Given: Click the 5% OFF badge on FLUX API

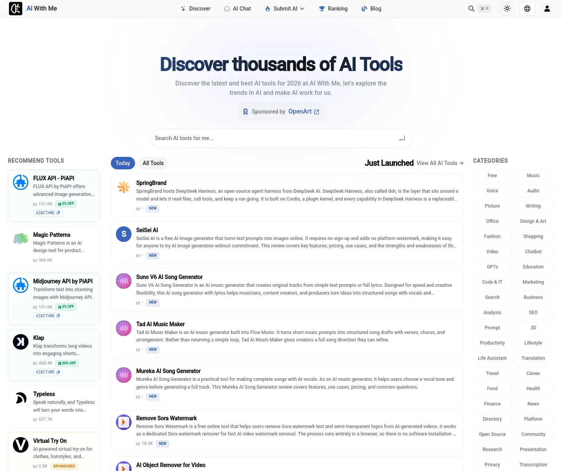Looking at the screenshot, I should 66,204.
